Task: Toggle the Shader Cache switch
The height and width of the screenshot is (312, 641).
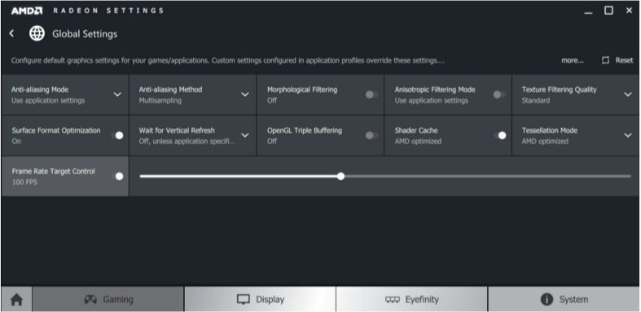Action: pos(500,135)
